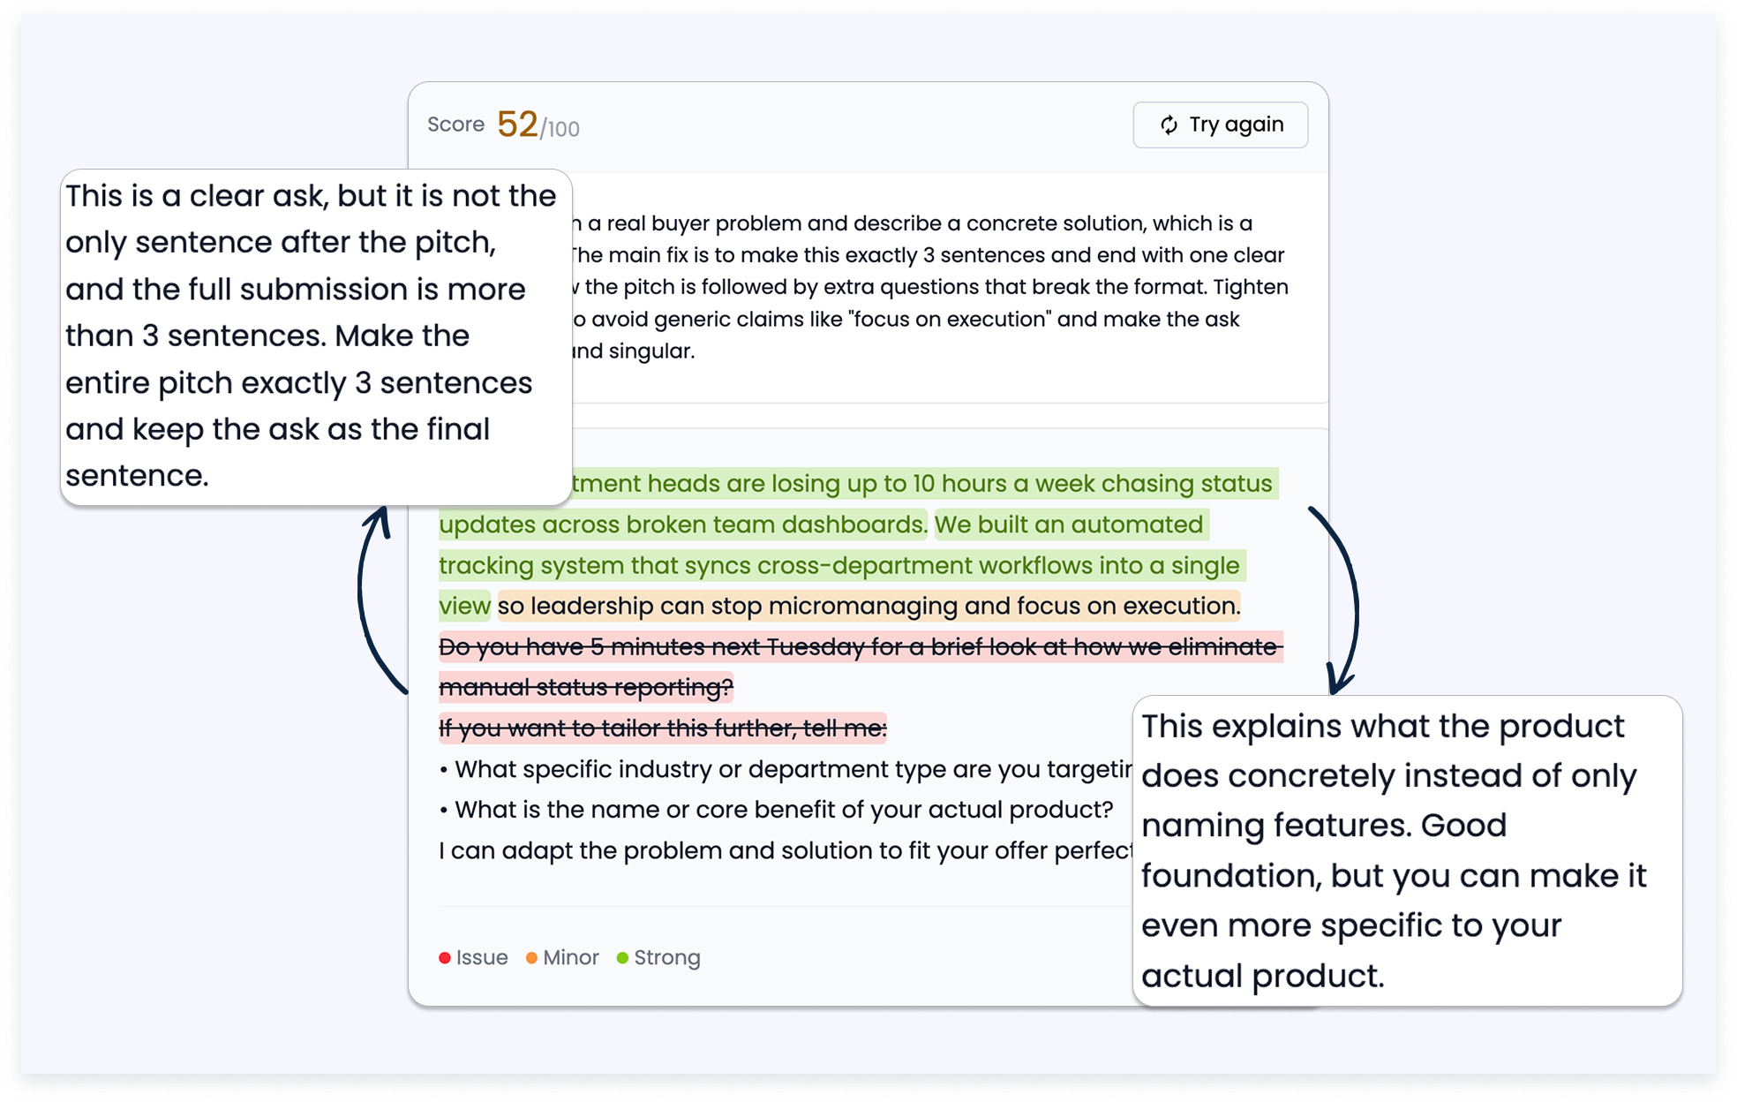Screen dimensions: 1737x1102
Task: Click the orange 'so leadership can stop micromanaging' highlight
Action: (x=869, y=606)
